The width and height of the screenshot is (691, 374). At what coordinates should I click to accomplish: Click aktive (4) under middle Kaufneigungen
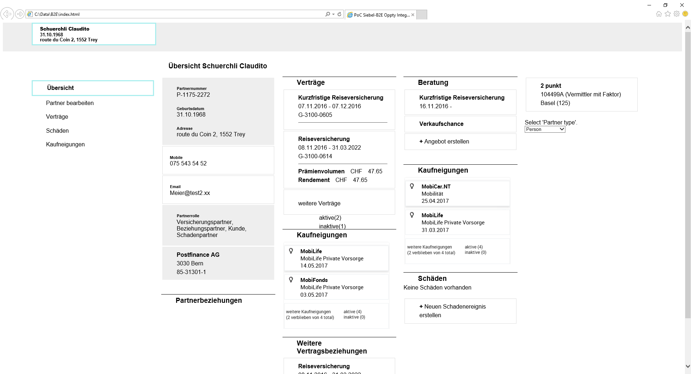point(352,312)
